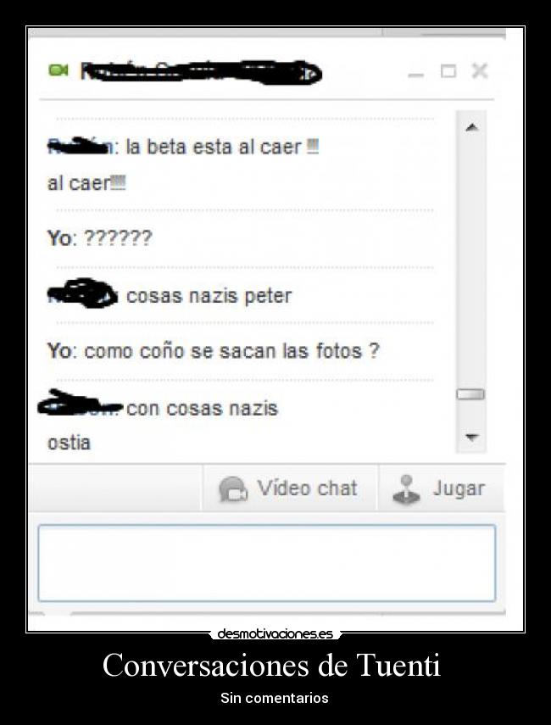The image size is (551, 725).
Task: Click the chat scrollbar thumb
Action: pyautogui.click(x=470, y=394)
